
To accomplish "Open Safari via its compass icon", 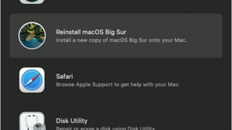I will tap(32, 80).
